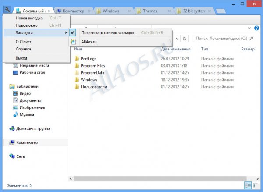Close the 32 bit system tab
The image size is (263, 192).
210,11
